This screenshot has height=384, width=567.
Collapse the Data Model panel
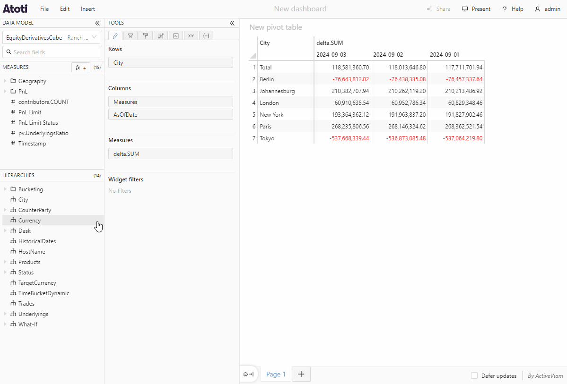97,23
